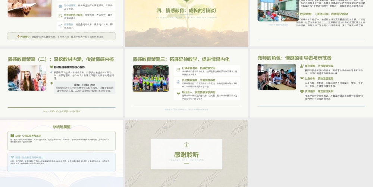Click the person icon beside 教师需深入挖掘 text
Image resolution: width=373 pixels, height=187 pixels.
51,72
